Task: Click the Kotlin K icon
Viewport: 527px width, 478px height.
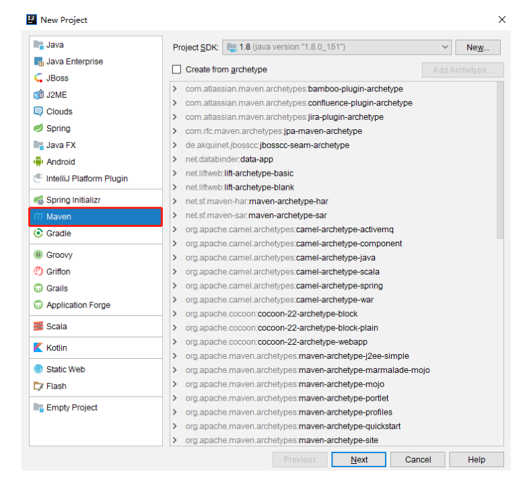Action: (38, 348)
